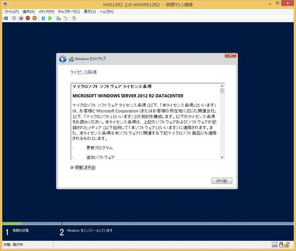Click the greyed-out enhanced session toolbar icon
The image size is (296, 251).
(x=74, y=18)
